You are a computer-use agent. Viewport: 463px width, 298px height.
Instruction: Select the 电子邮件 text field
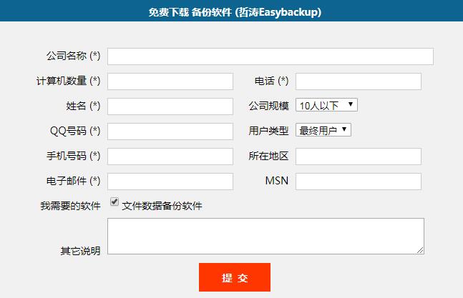pyautogui.click(x=170, y=182)
